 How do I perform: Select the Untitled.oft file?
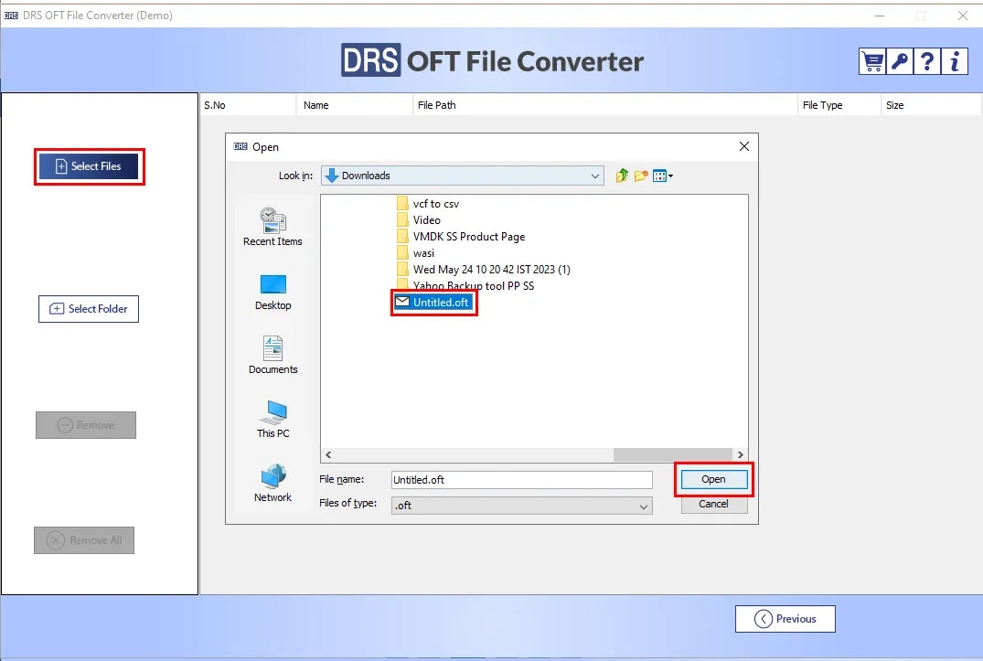(x=433, y=302)
